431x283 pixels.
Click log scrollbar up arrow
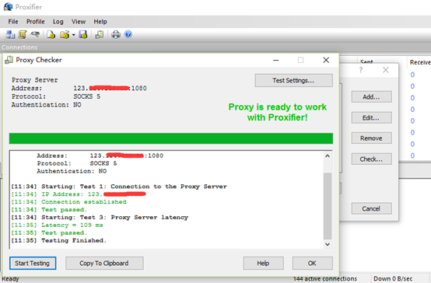click(x=328, y=156)
